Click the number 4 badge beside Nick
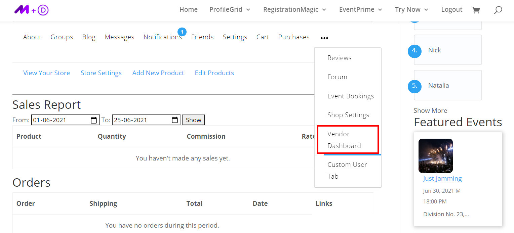 (x=414, y=50)
